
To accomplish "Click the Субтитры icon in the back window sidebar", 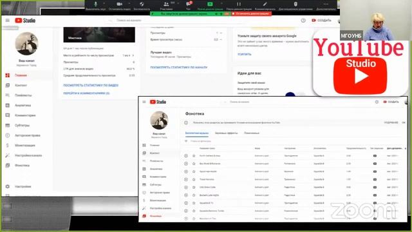I will tap(7, 125).
